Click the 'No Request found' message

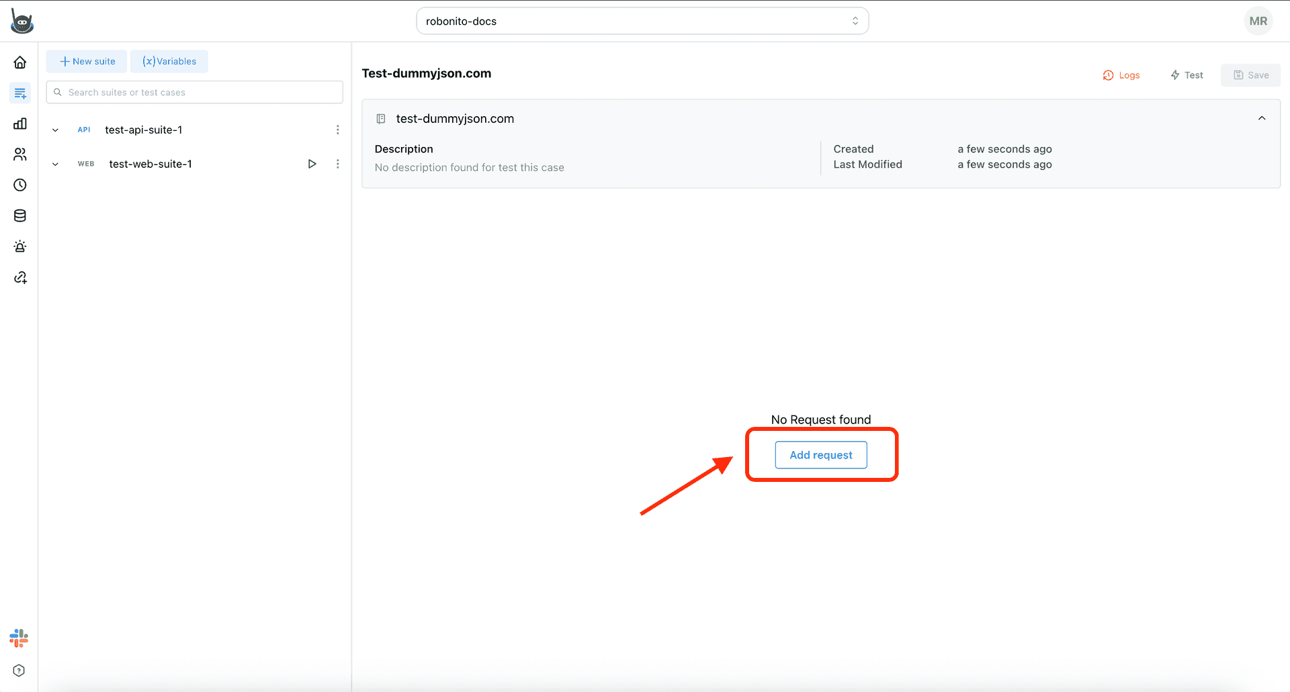coord(821,419)
